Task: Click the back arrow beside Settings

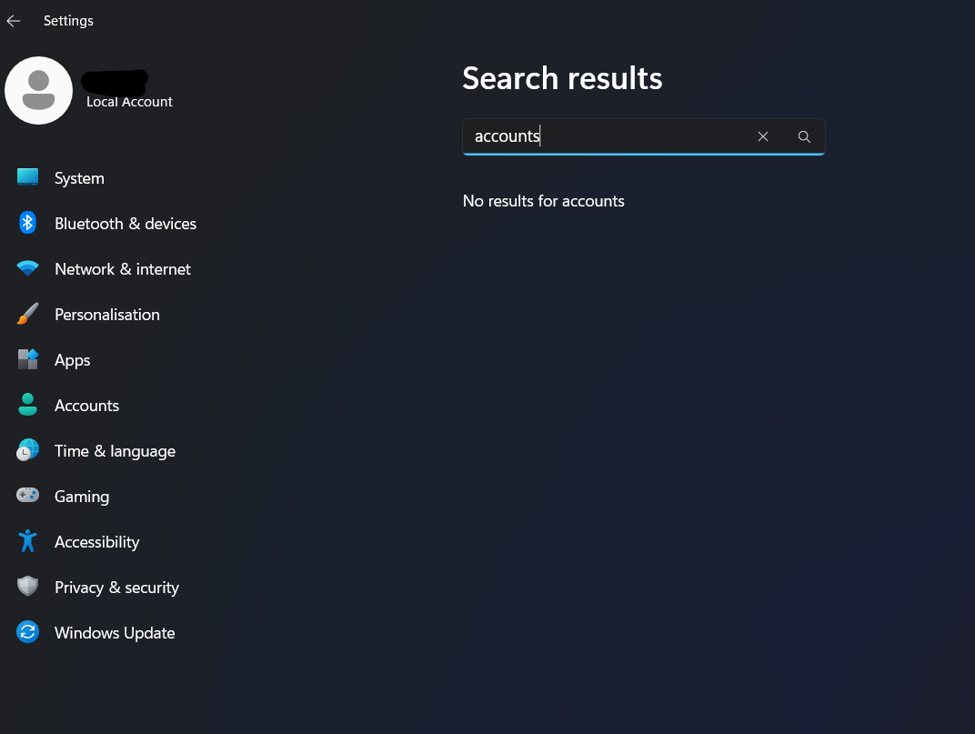Action: [14, 21]
